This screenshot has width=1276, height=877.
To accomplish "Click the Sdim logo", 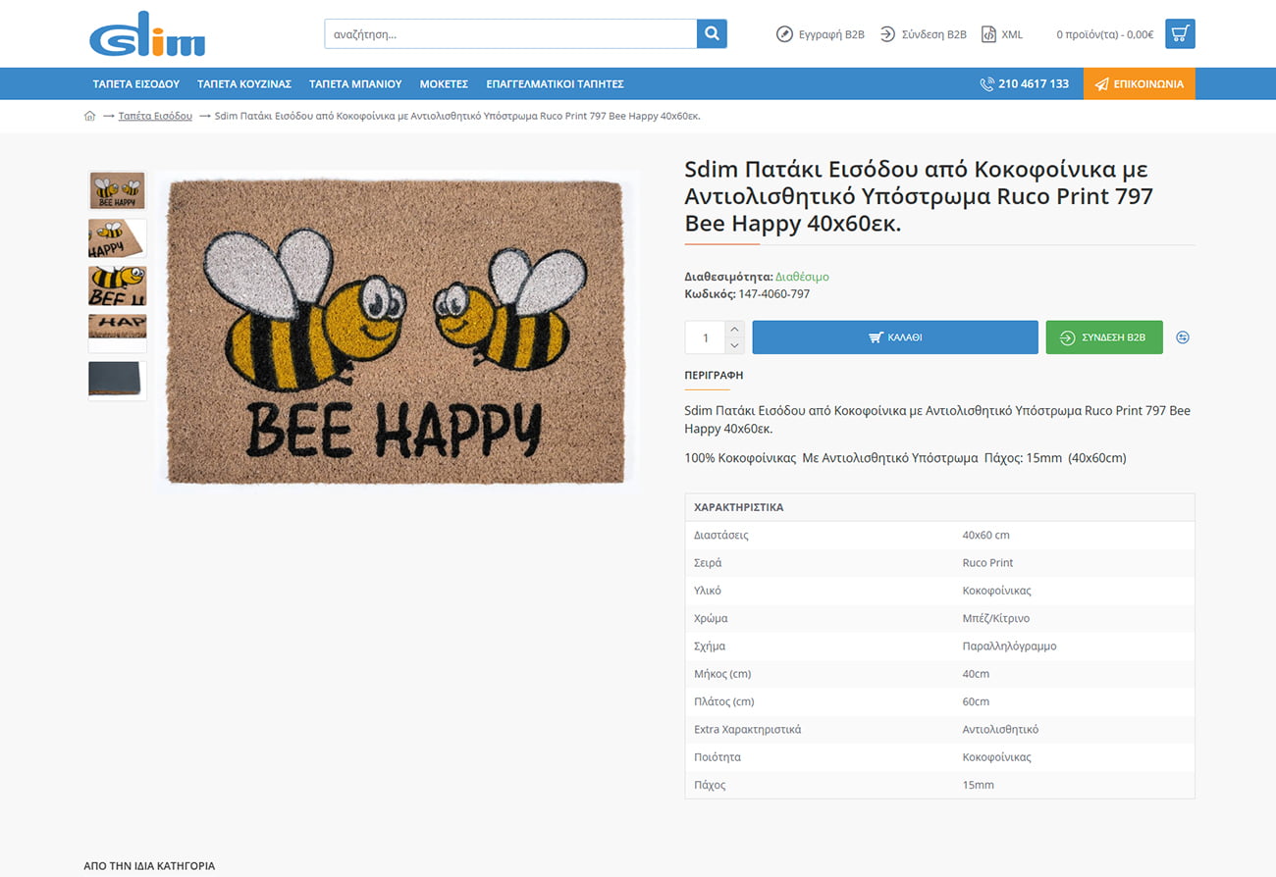I will (147, 34).
